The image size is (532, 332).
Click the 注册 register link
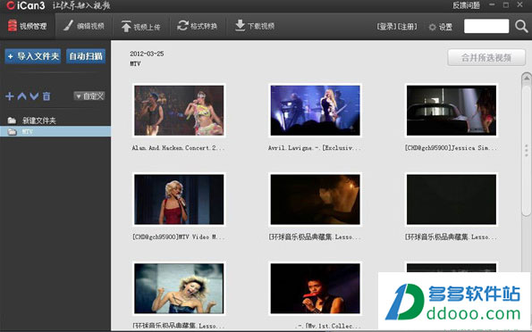click(x=407, y=27)
